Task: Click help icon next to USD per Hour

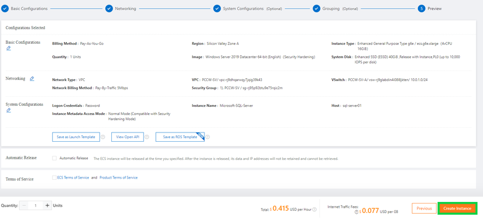Action: pos(314,209)
